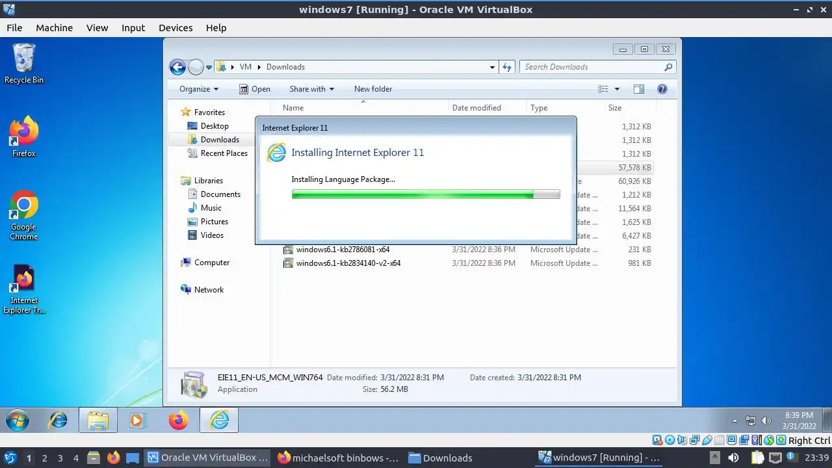Select Desktop under Favorites
The image size is (832, 468).
[208, 126]
